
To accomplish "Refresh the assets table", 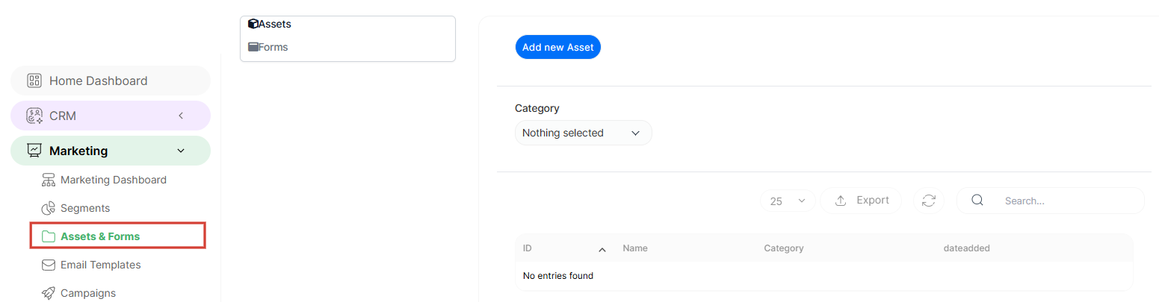I will pyautogui.click(x=929, y=201).
